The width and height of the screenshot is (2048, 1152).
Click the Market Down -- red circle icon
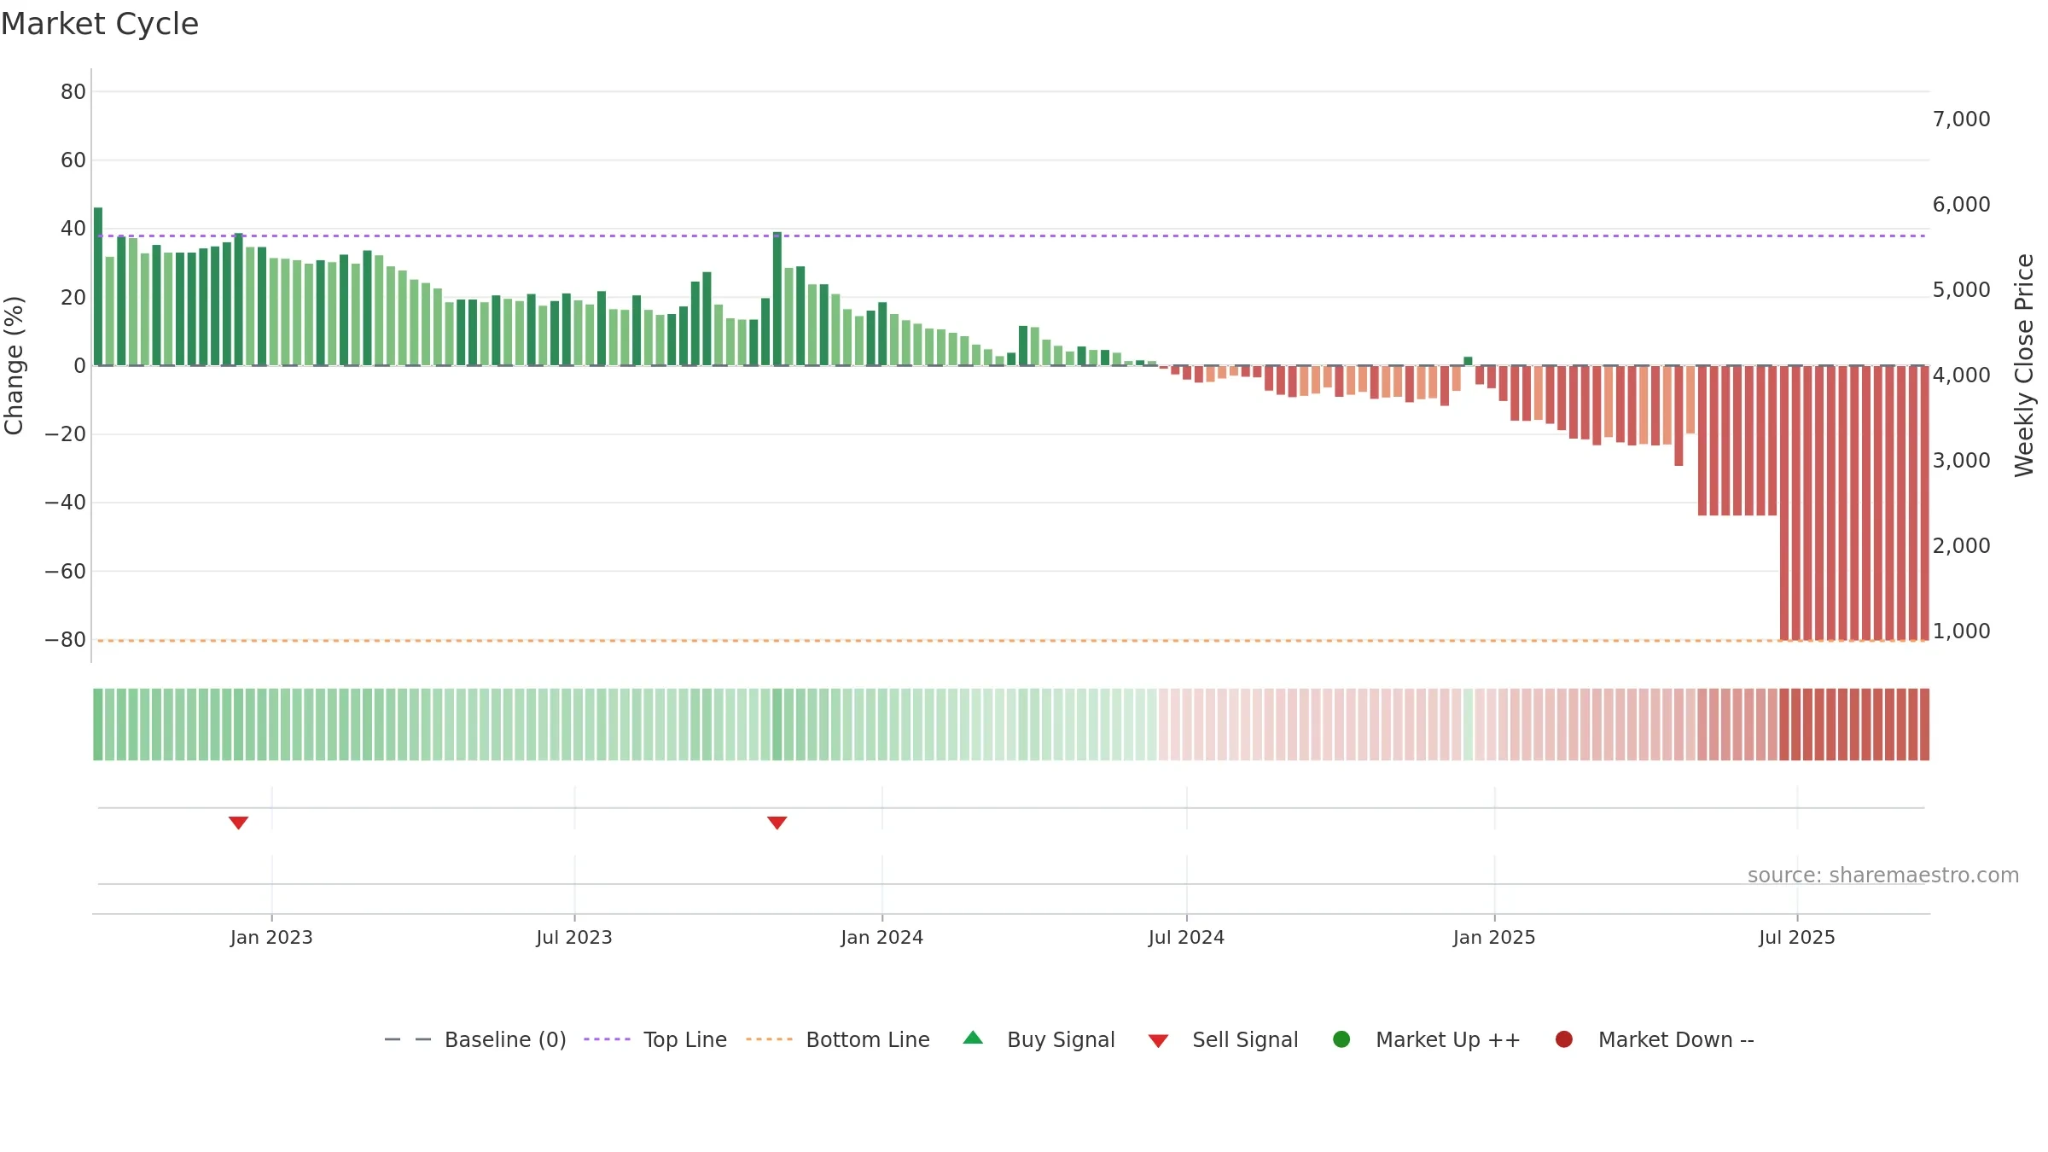(x=1564, y=1039)
